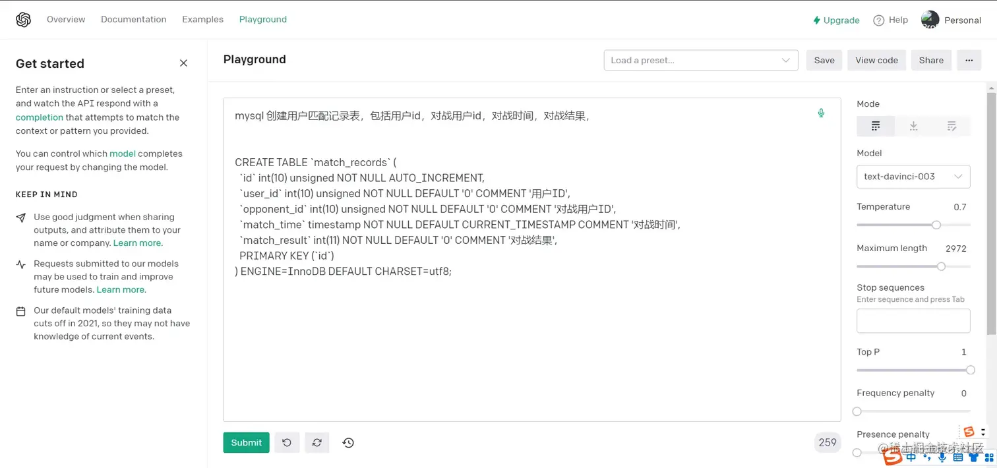Regenerate the completion

pyautogui.click(x=317, y=442)
